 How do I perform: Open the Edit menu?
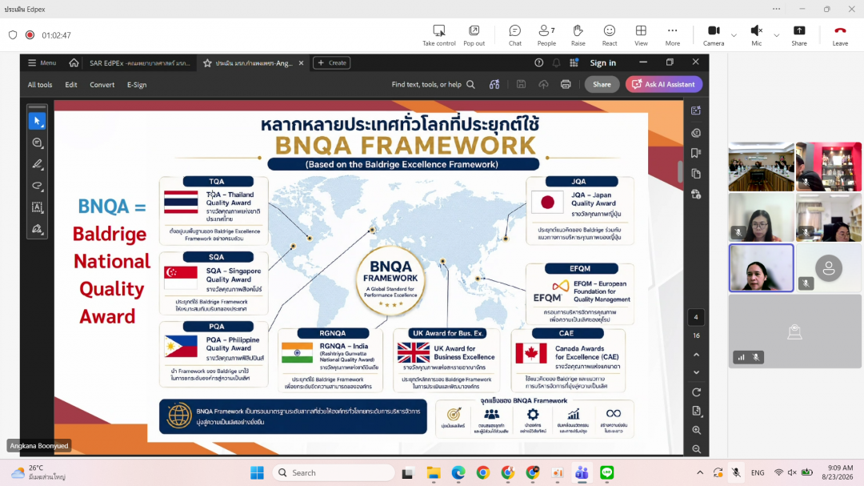(71, 84)
